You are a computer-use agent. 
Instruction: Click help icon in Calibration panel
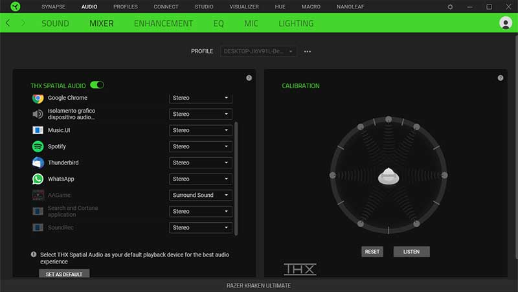tap(500, 78)
